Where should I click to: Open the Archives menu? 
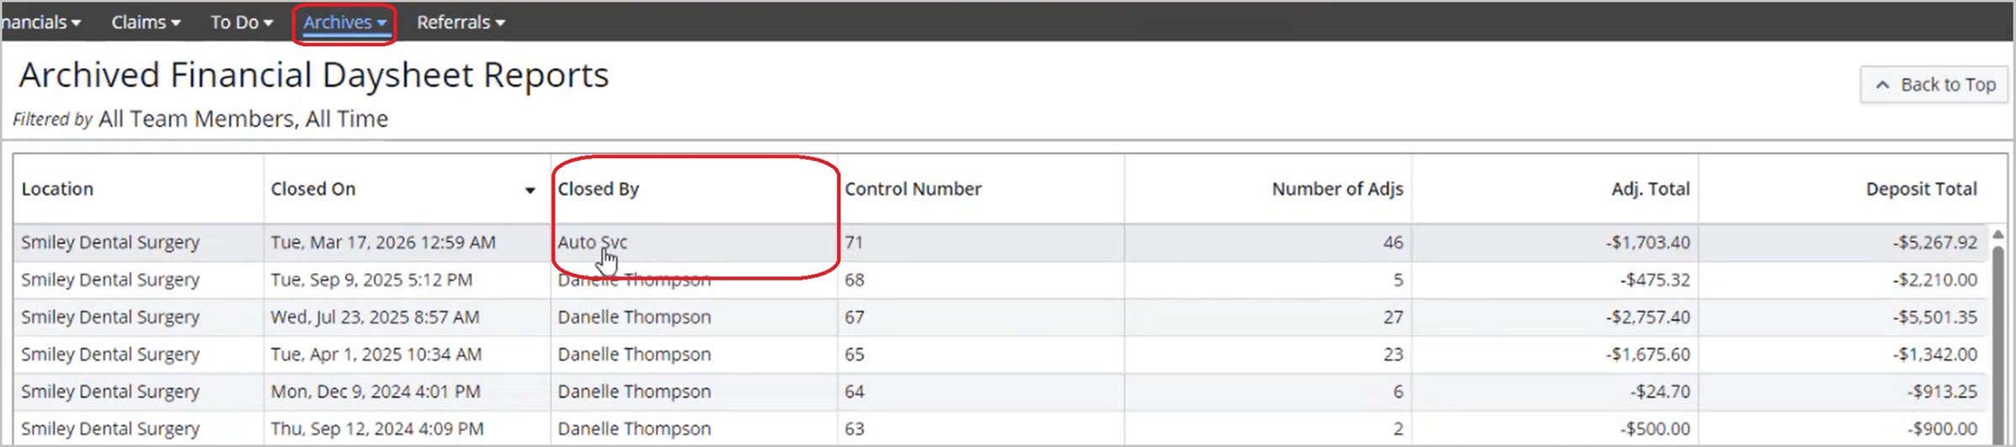(344, 23)
